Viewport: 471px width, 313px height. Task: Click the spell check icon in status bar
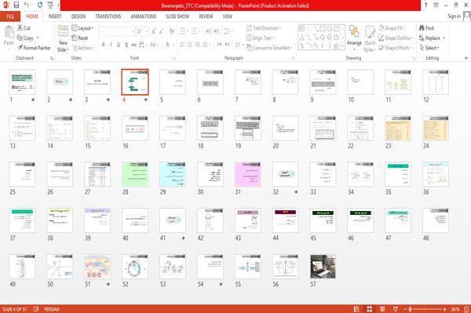point(36,309)
